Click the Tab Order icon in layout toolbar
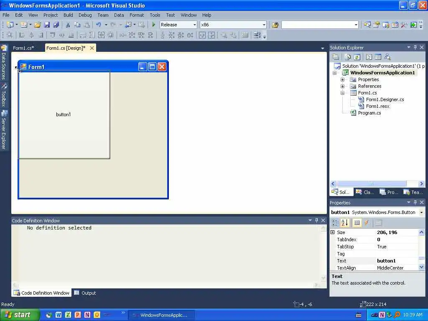Image resolution: width=428 pixels, height=321 pixels. coord(257,35)
